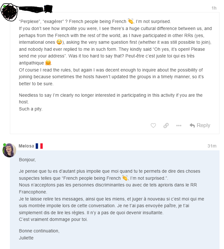Screen dimensions: 224x249
Task: Click the clapping hands emoji in first post
Action: click(x=131, y=21)
